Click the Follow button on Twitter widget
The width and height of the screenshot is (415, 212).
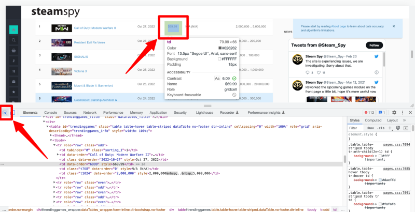[x=374, y=46]
